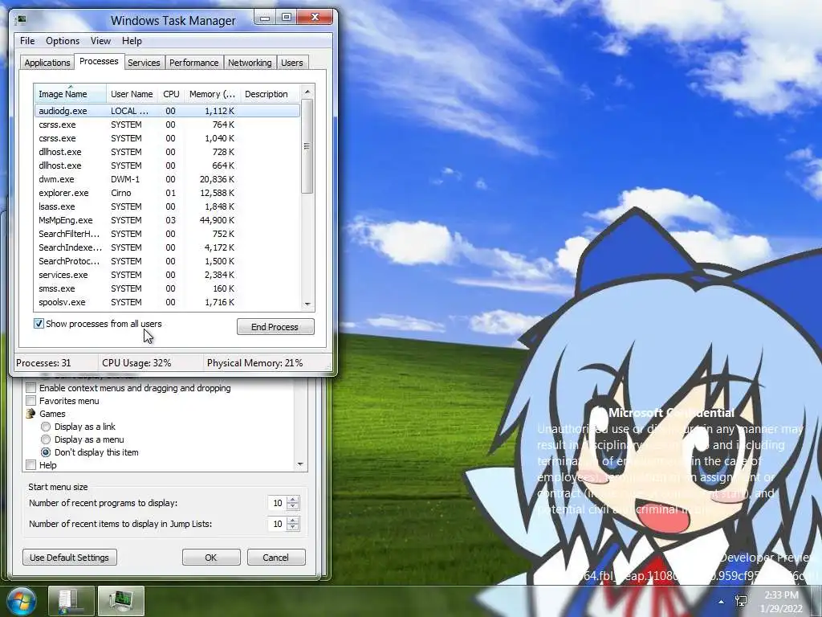Click the Games item icon
The width and height of the screenshot is (822, 617).
(x=31, y=414)
